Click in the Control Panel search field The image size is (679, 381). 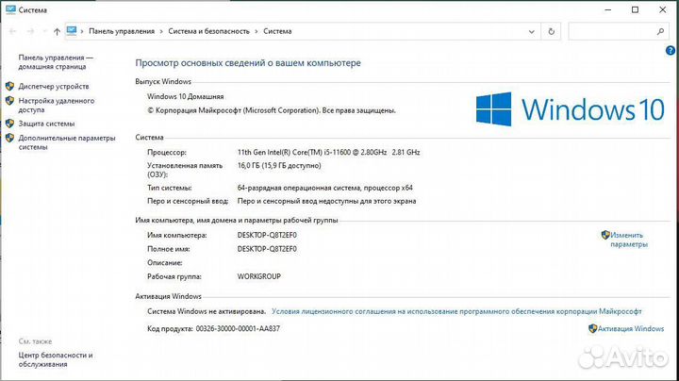coord(617,31)
